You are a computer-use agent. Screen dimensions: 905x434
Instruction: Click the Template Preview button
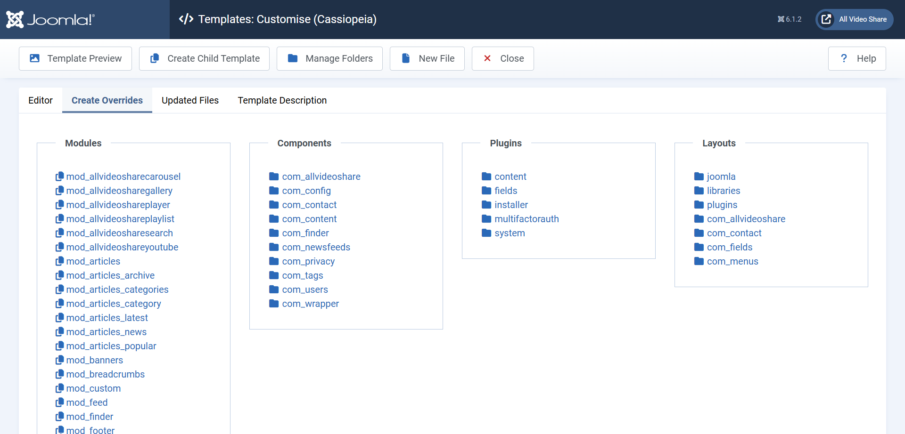pyautogui.click(x=75, y=58)
